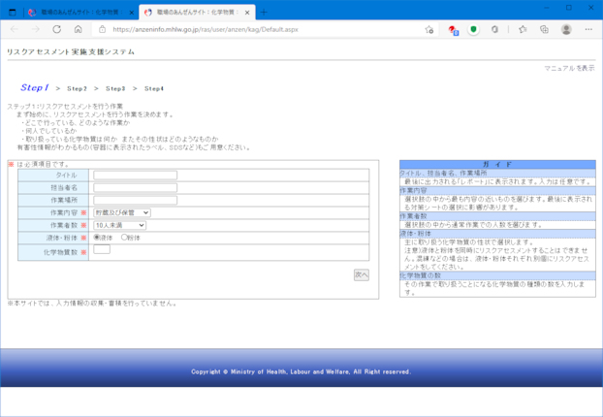
Task: Close the second, active browser tab
Action: coord(247,13)
